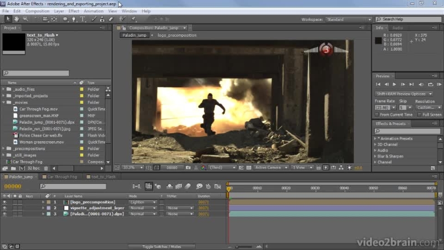
Task: Open the Animation menu
Action: pyautogui.click(x=93, y=11)
